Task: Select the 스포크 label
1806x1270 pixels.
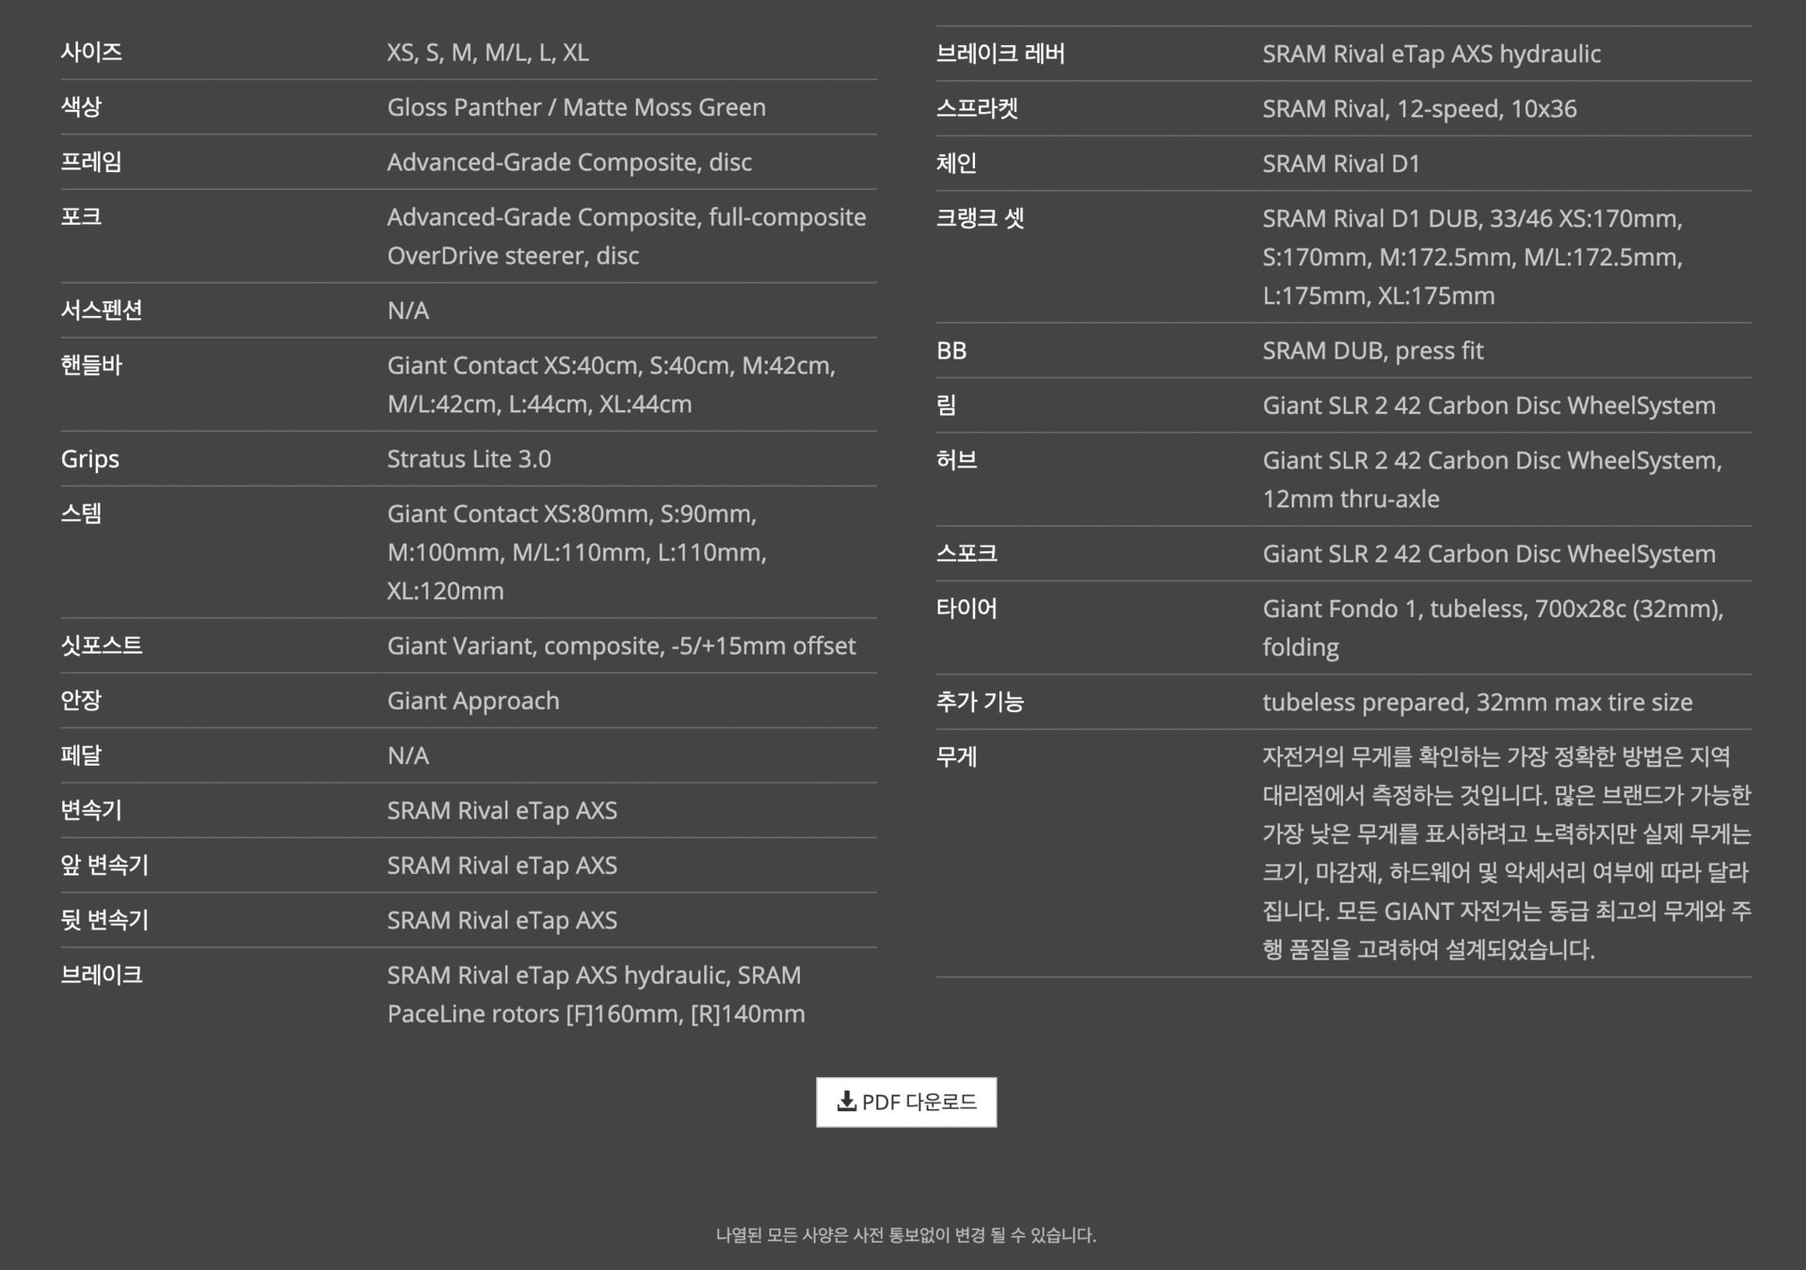Action: coord(967,553)
